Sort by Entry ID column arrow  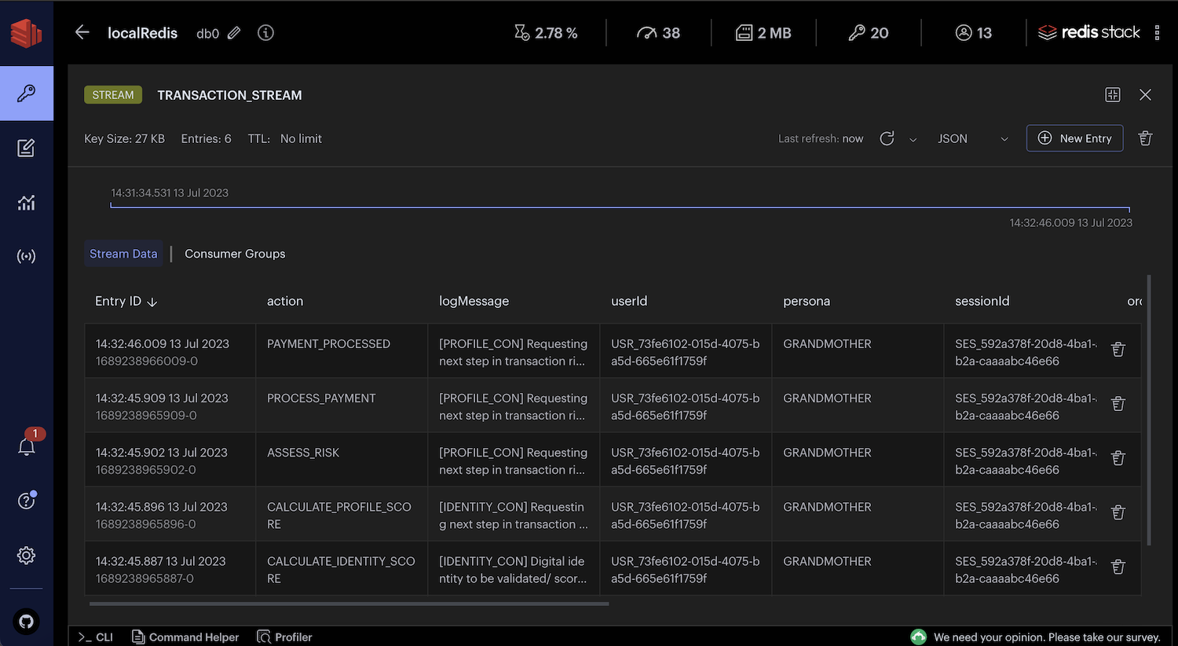152,302
